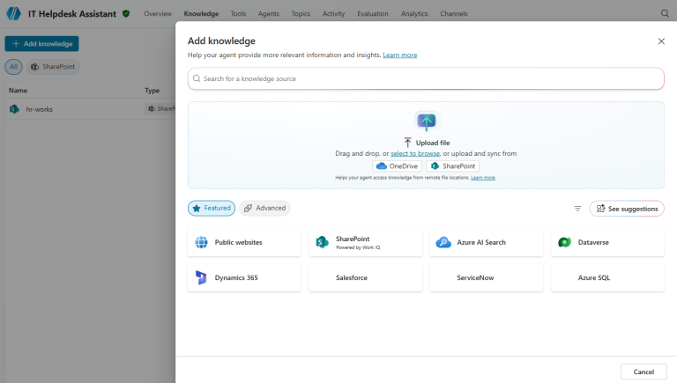
Task: Select the ServiceNow knowledge card
Action: (x=487, y=277)
